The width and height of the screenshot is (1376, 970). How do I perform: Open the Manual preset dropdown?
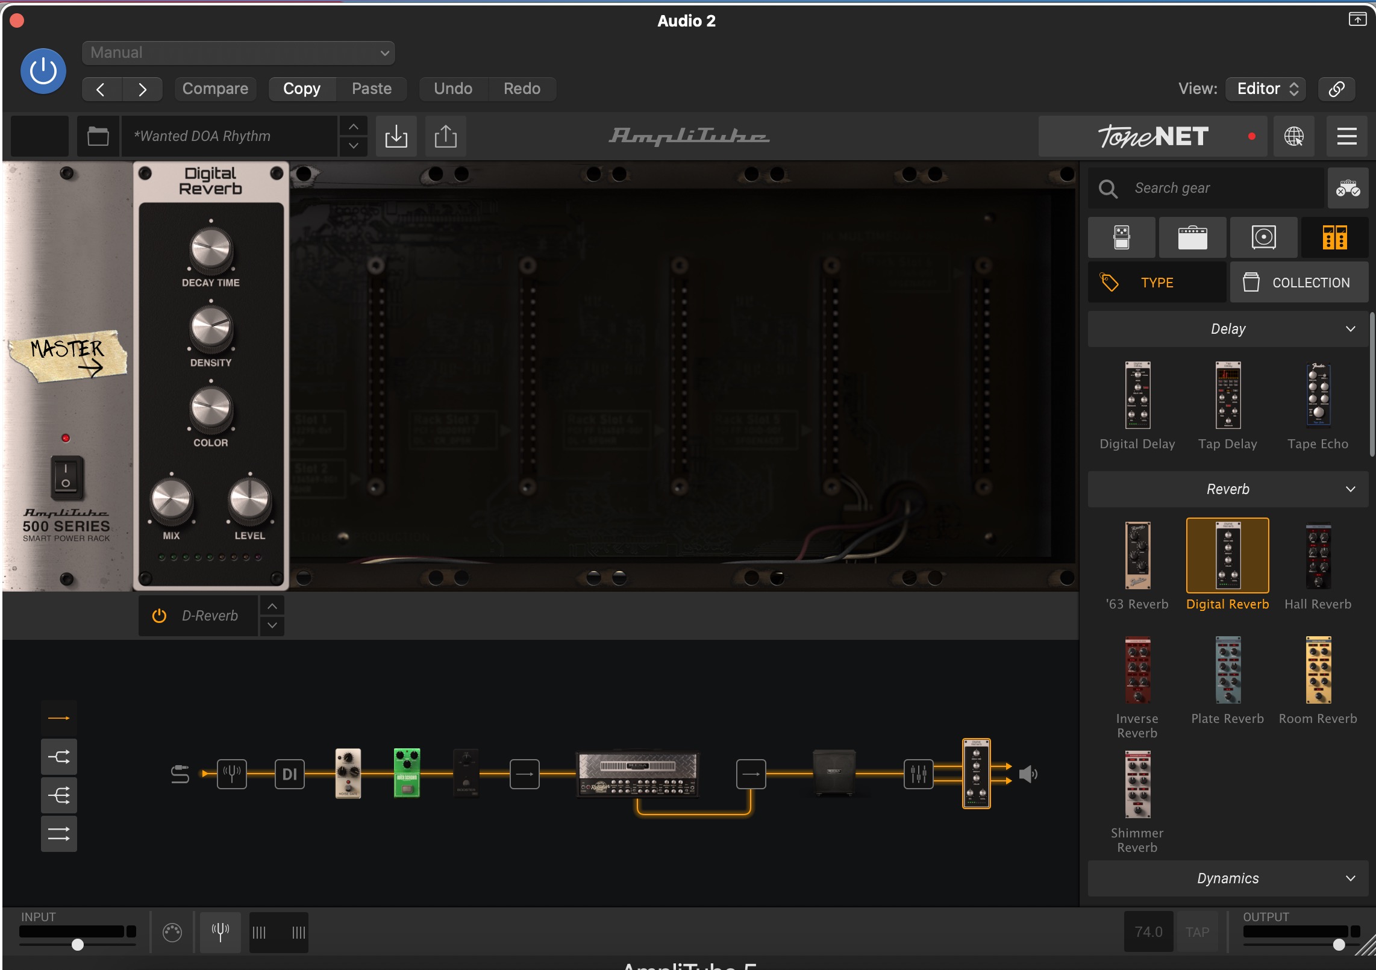click(239, 53)
